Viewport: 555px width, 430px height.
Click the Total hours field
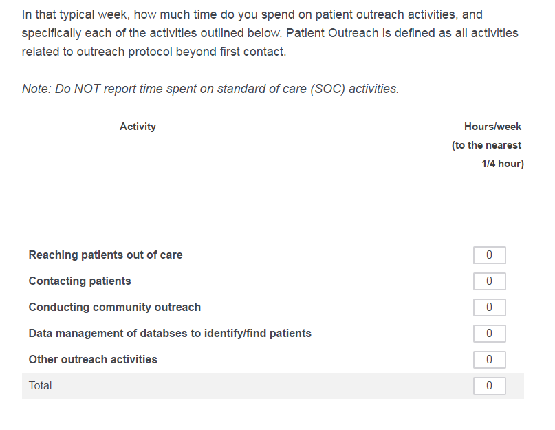[489, 386]
